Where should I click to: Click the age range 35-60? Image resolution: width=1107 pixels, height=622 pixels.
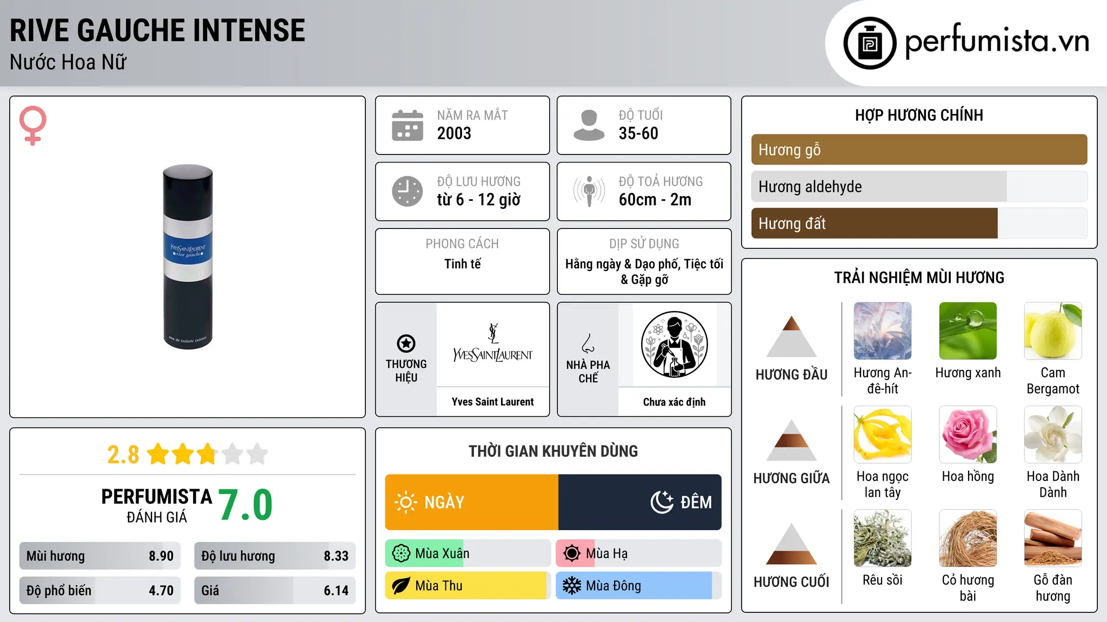click(x=638, y=133)
